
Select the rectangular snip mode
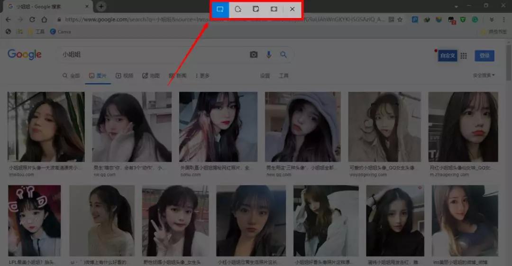220,9
